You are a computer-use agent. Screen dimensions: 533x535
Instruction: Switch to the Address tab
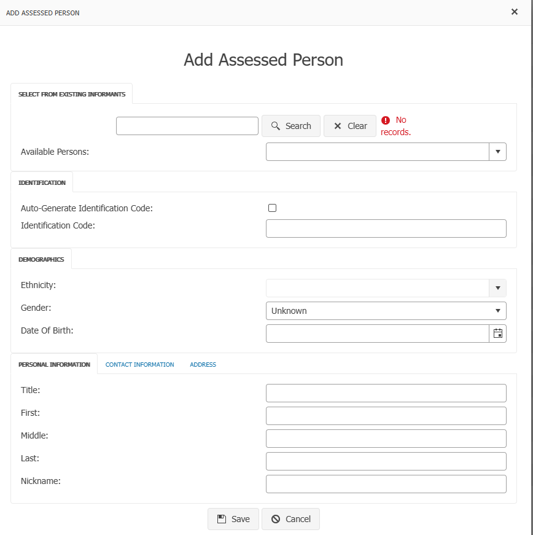203,365
